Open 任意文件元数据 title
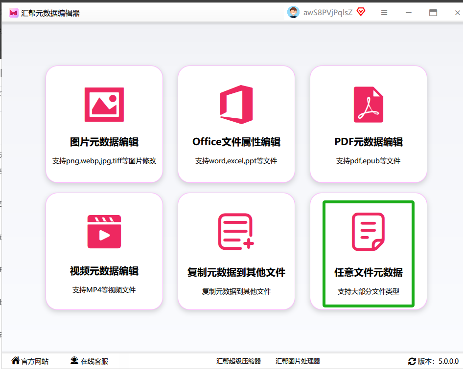The height and width of the screenshot is (371, 463). pos(368,272)
